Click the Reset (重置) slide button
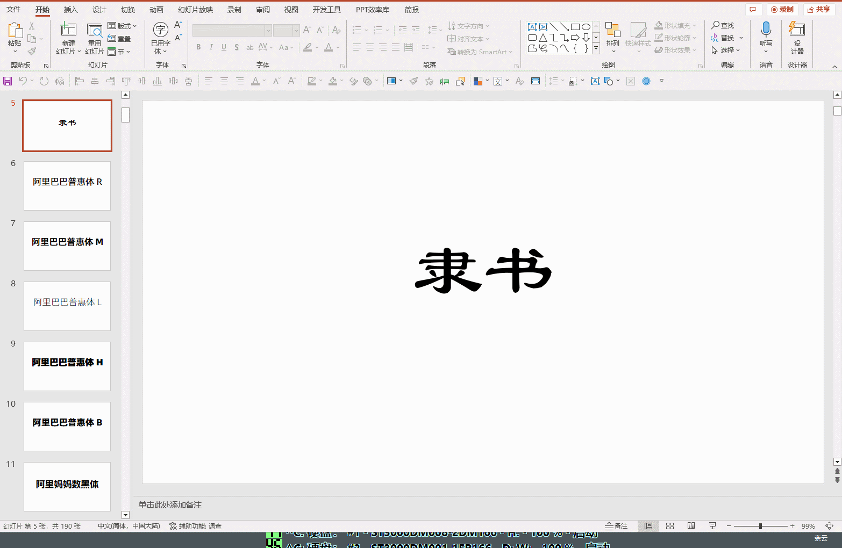The height and width of the screenshot is (548, 842). point(119,39)
